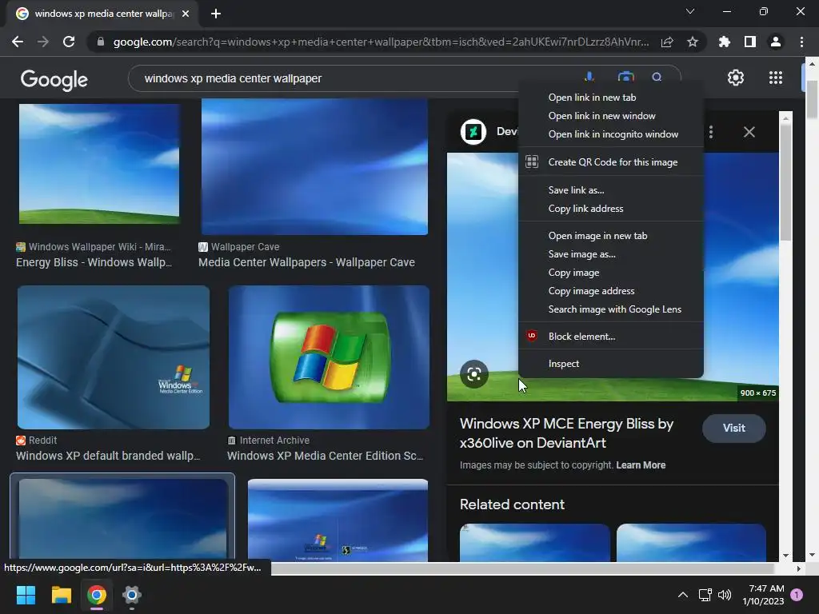The image size is (819, 614).
Task: Click the horizontal scrollbar right arrow
Action: (x=798, y=568)
